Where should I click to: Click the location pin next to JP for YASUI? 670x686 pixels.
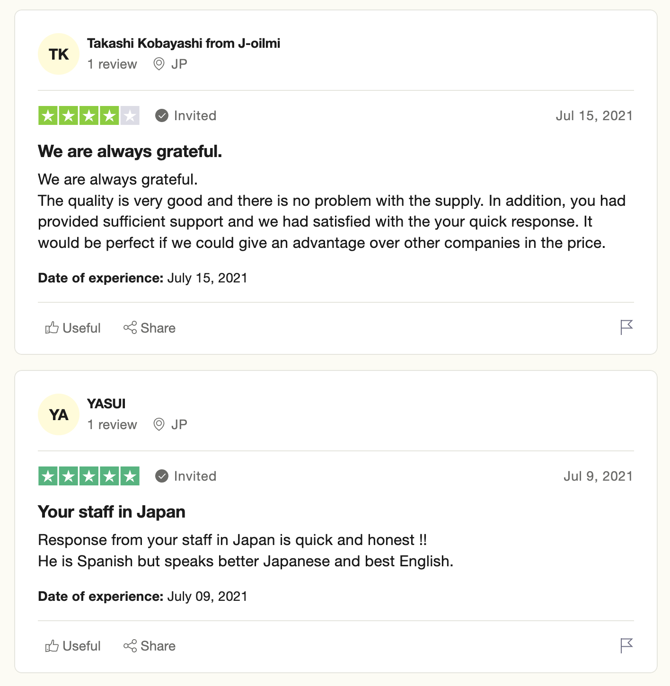(x=159, y=424)
